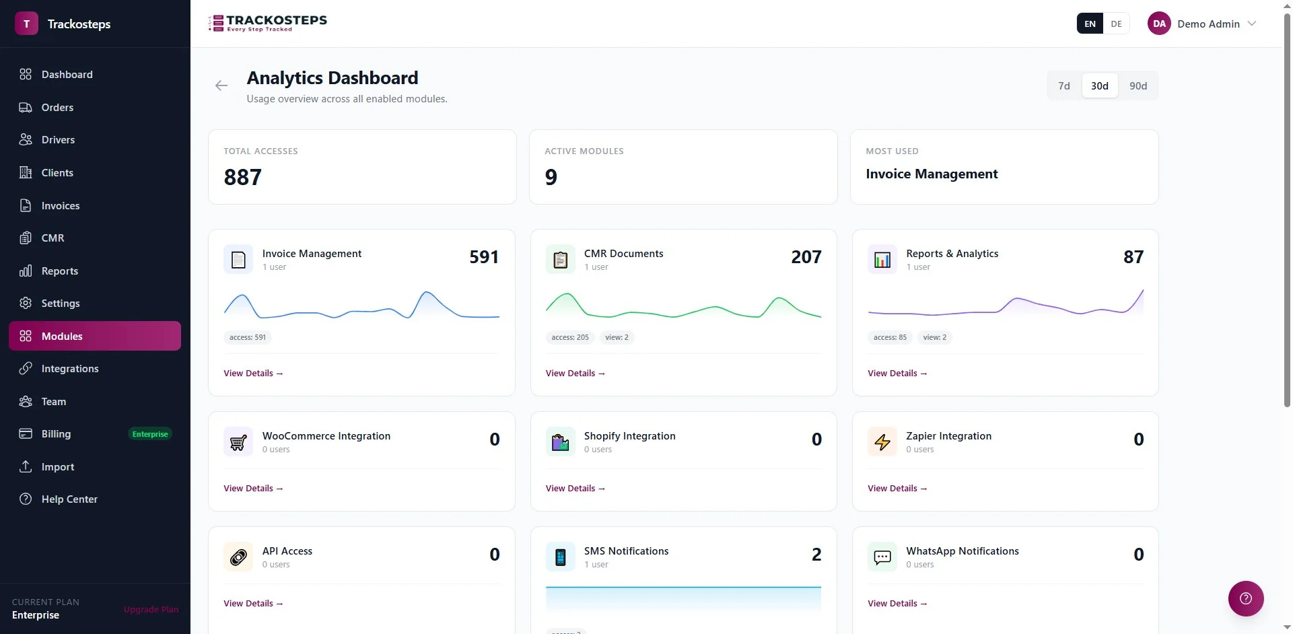Click the Active Modules value 9
The height and width of the screenshot is (634, 1293).
point(551,177)
